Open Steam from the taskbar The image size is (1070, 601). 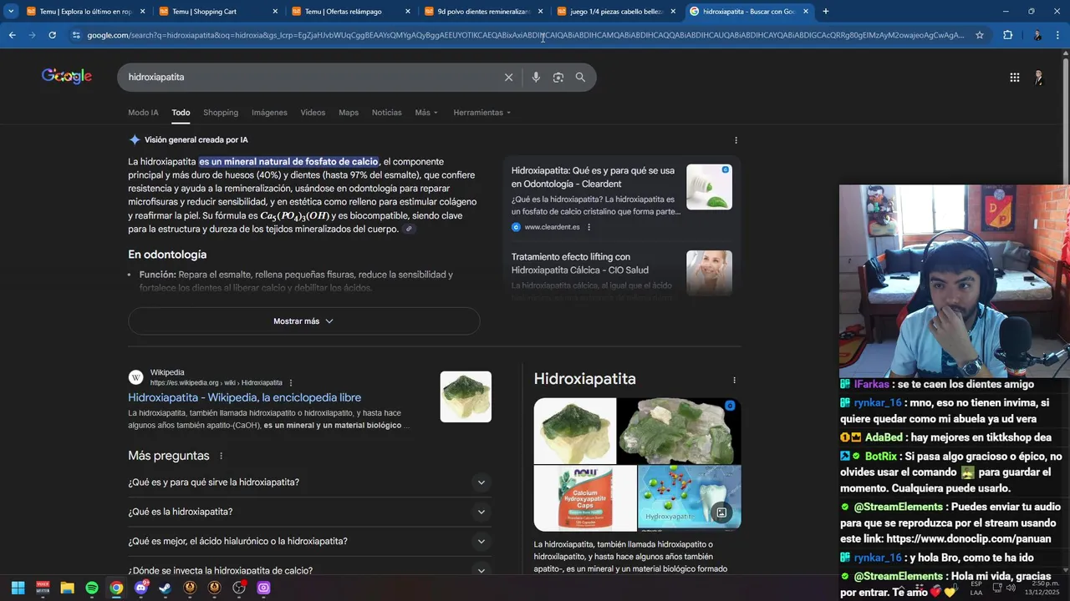165,588
